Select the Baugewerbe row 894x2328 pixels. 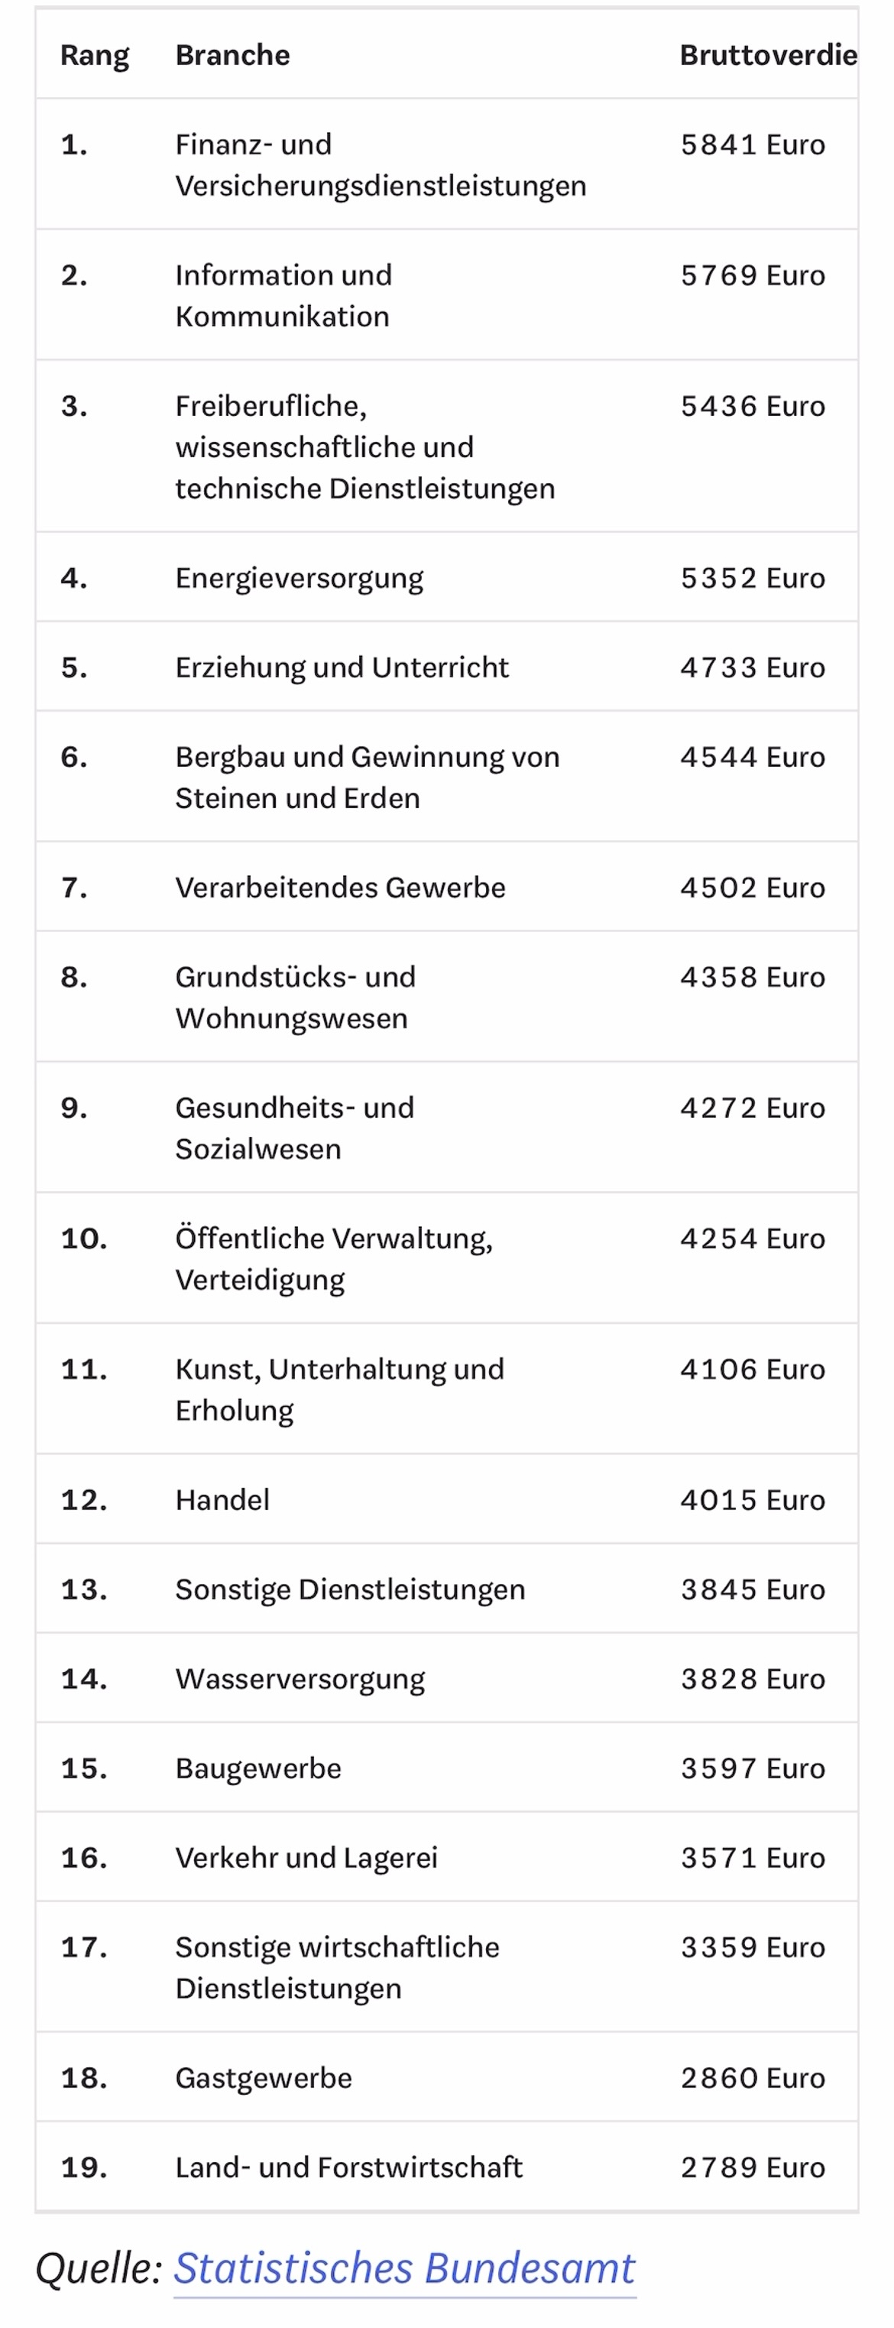pos(447,1767)
